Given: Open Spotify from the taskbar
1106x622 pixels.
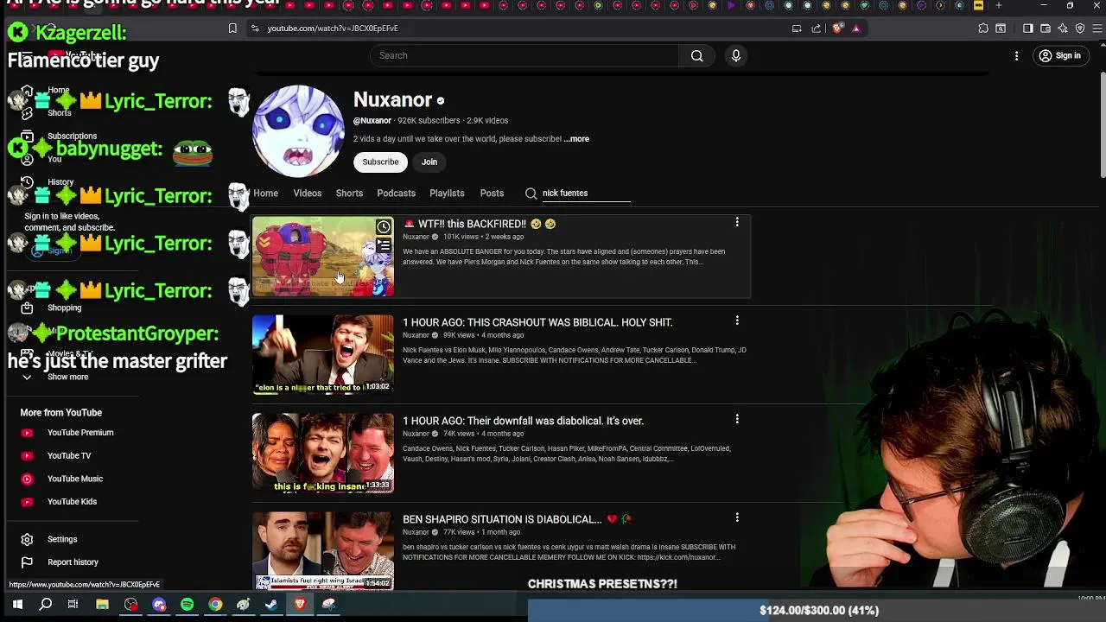Looking at the screenshot, I should click(187, 605).
